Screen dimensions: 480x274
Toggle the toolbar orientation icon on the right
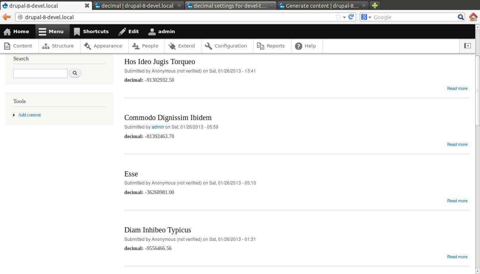467,45
